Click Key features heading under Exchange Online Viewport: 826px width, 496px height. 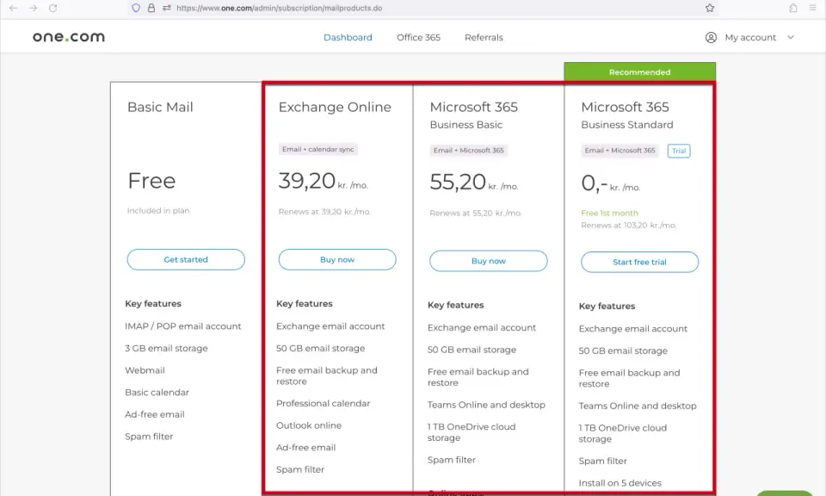305,304
